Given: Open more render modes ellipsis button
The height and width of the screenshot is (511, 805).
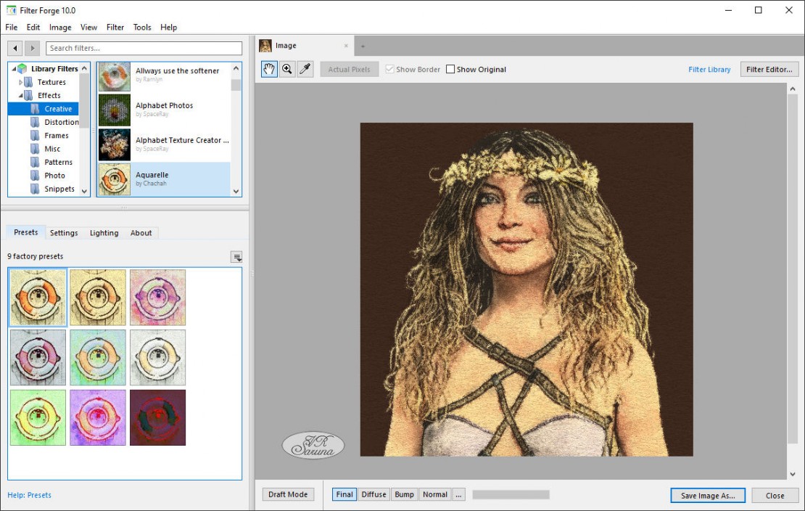Looking at the screenshot, I should pos(458,494).
